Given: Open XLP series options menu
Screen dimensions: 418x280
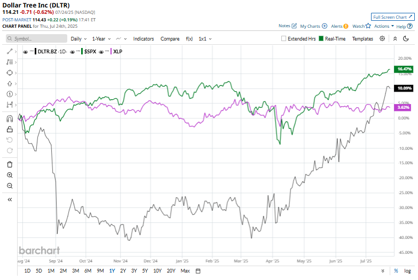Looking at the screenshot, I should [x=107, y=51].
